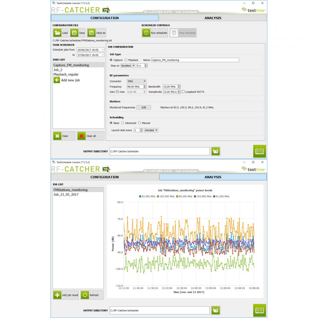
Task: Open the green help book
Action: 259,151
